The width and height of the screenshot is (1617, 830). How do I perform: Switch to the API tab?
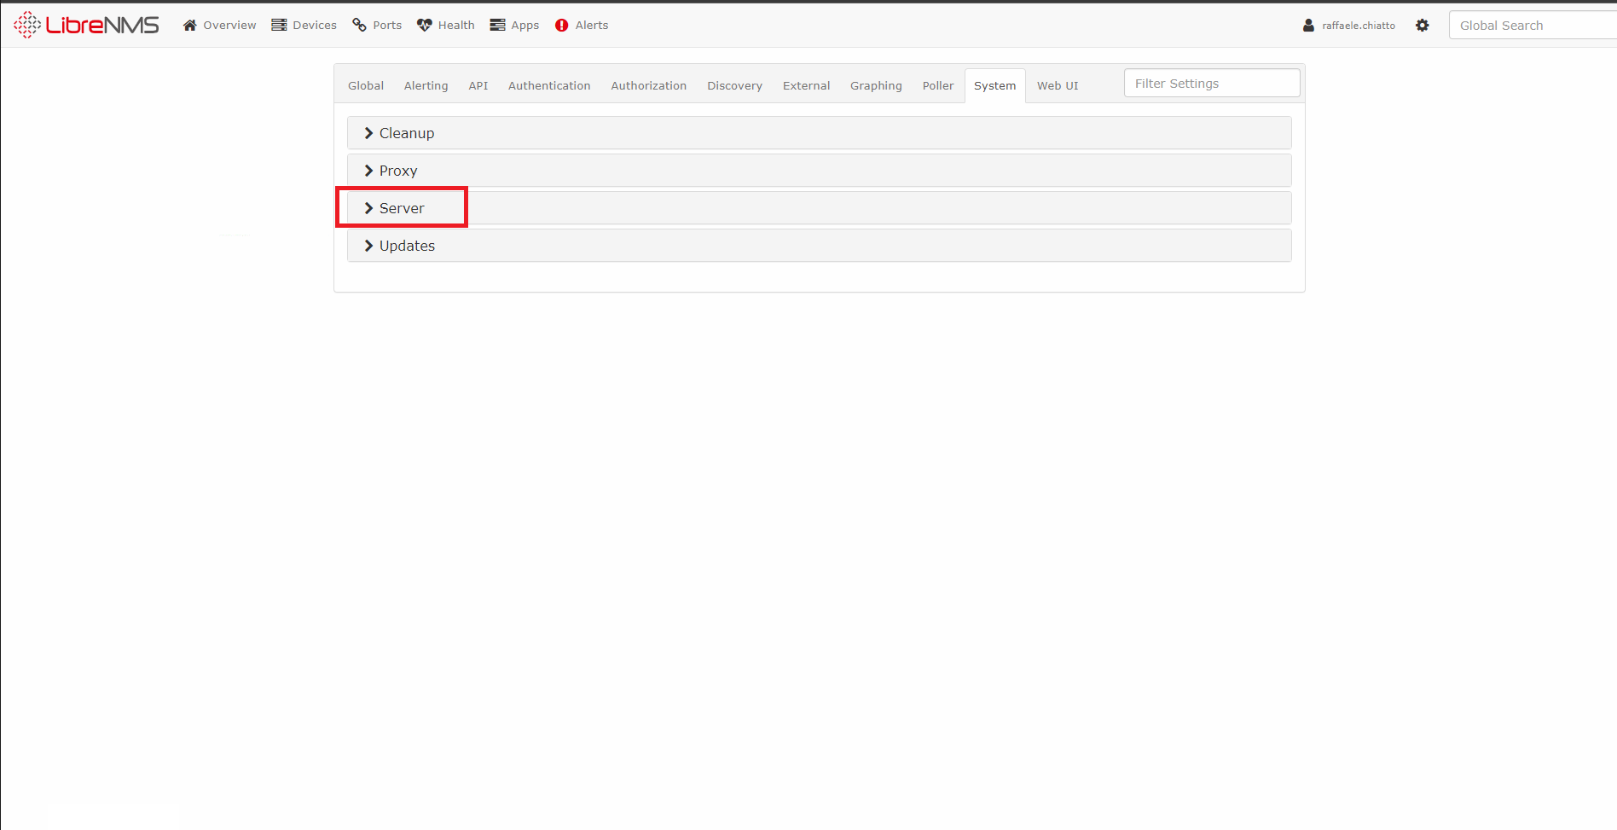(478, 85)
